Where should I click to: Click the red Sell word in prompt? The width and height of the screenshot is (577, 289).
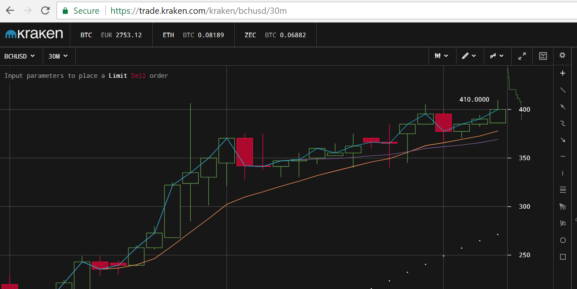(x=138, y=76)
